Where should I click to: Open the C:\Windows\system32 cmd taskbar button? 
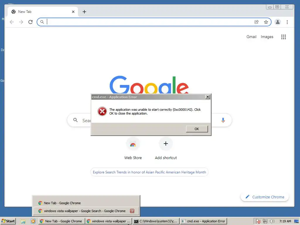tap(156, 221)
